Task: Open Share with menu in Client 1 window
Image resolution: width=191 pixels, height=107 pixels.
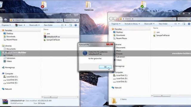Action: (34, 25)
